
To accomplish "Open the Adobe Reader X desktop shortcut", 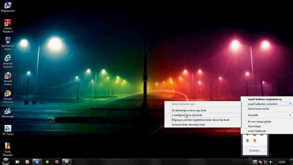I will (8, 26).
